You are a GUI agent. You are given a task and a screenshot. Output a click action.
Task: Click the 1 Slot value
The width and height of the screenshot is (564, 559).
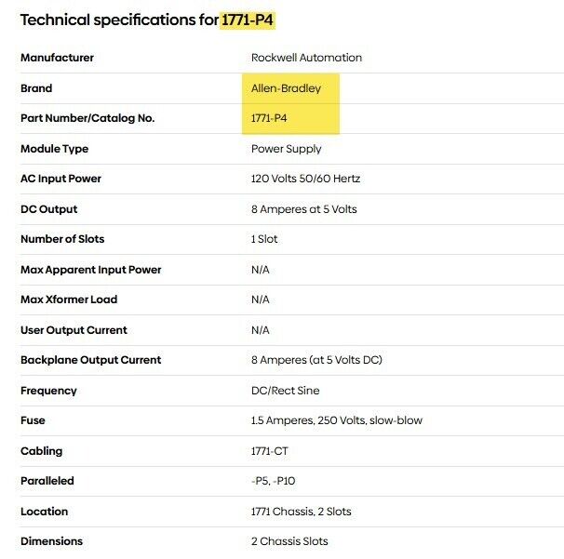[264, 239]
